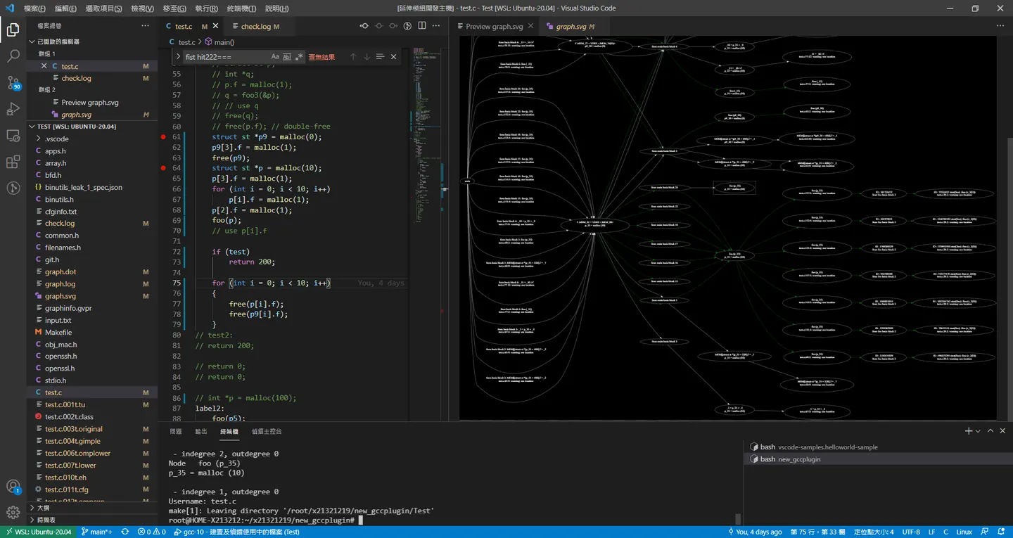The image size is (1013, 538).
Task: Toggle Match Whole Word in find widget
Action: coord(287,57)
